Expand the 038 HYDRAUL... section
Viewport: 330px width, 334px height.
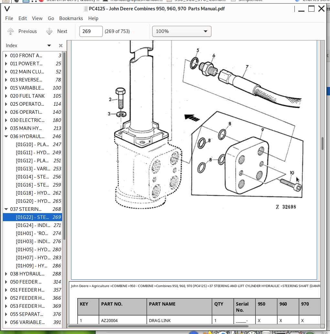[6, 274]
